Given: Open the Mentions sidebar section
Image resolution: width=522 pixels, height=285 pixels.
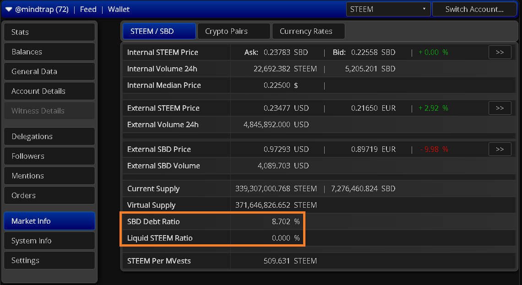Looking at the screenshot, I should click(x=49, y=176).
